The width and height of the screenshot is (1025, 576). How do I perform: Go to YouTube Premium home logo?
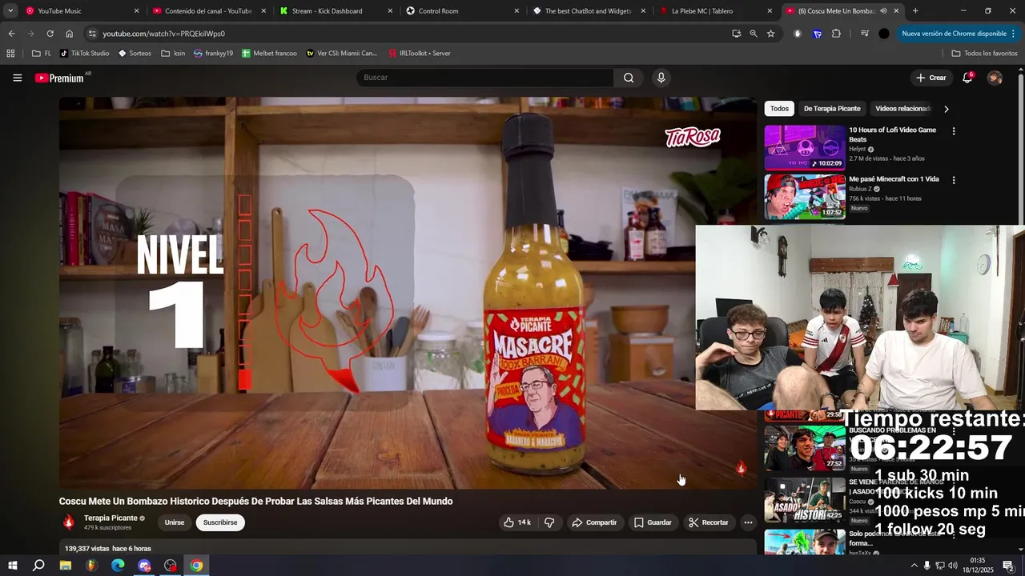[60, 78]
